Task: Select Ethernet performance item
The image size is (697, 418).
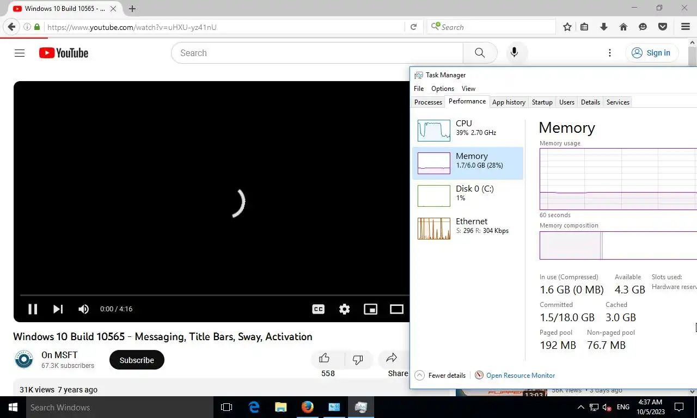Action: (x=468, y=228)
